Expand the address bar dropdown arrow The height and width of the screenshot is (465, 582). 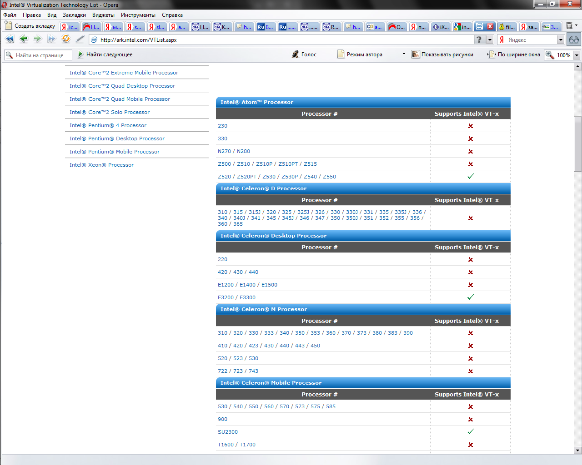(490, 40)
